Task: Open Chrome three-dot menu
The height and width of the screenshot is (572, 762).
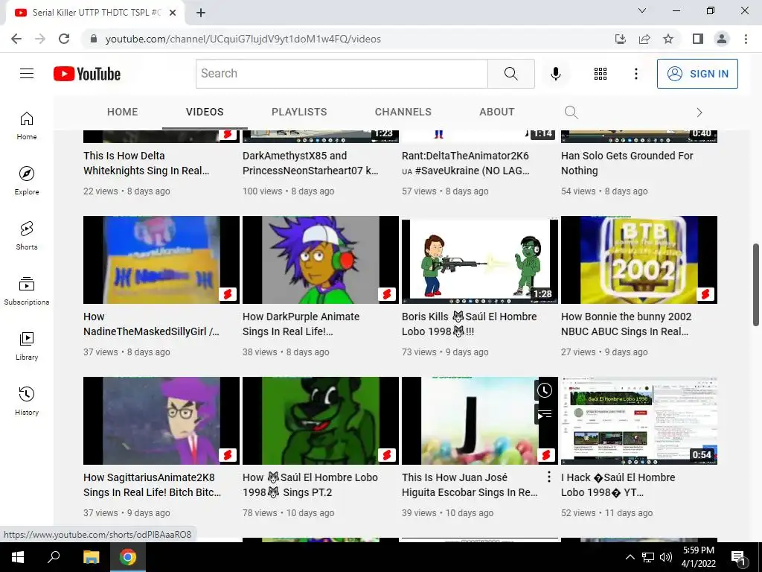Action: coord(746,39)
